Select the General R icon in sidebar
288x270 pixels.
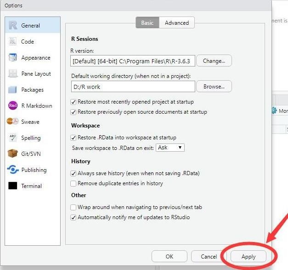[x=13, y=26]
